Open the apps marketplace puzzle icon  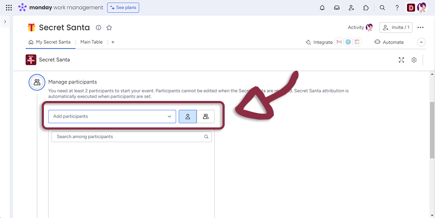pyautogui.click(x=366, y=8)
